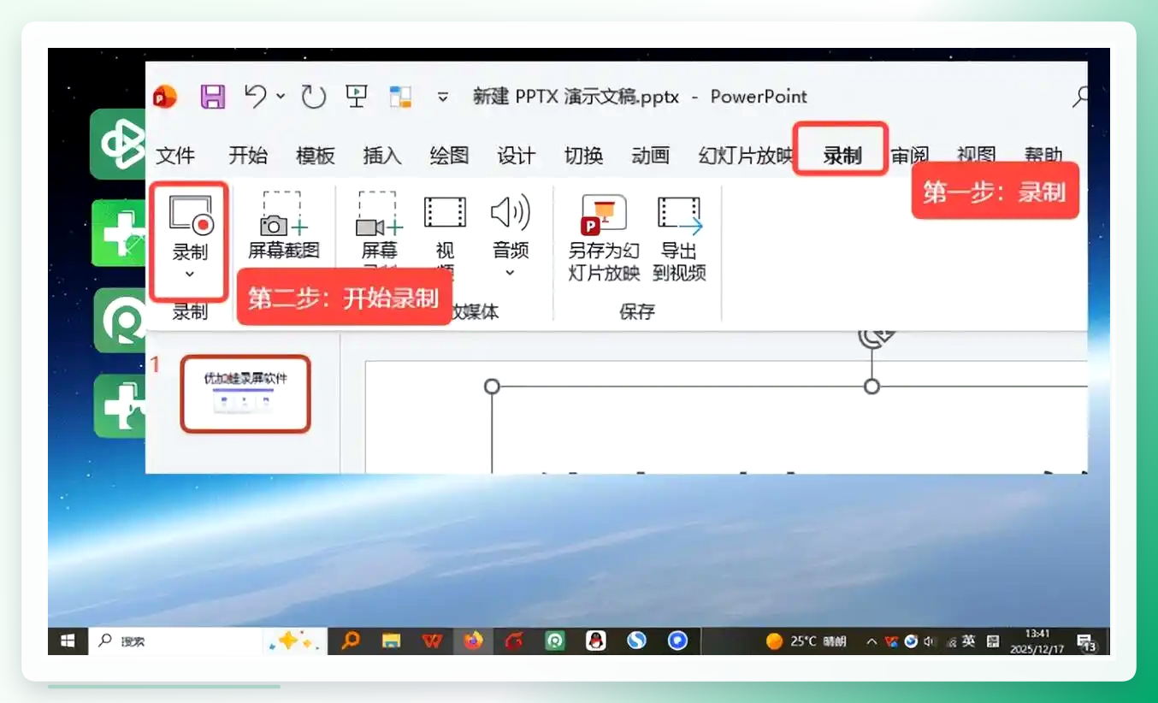Click the 25°C weather widget on taskbar
Screen dimensions: 1158x703
coord(806,641)
